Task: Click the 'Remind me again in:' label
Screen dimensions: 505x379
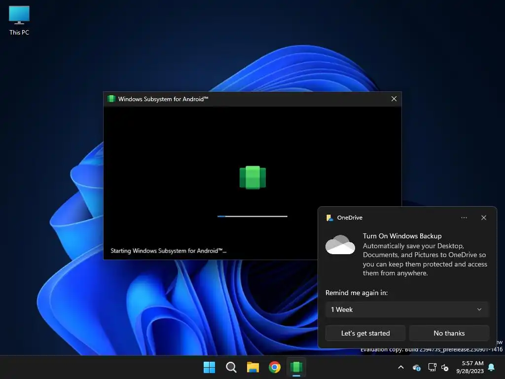Action: coord(357,293)
